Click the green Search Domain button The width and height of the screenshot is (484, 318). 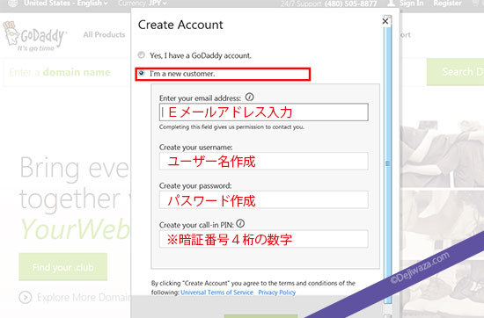455,72
